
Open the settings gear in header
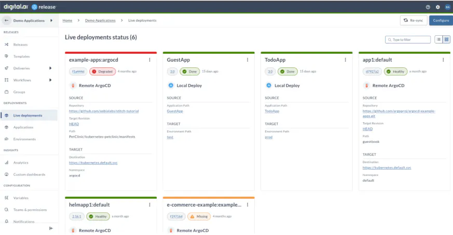(x=437, y=7)
